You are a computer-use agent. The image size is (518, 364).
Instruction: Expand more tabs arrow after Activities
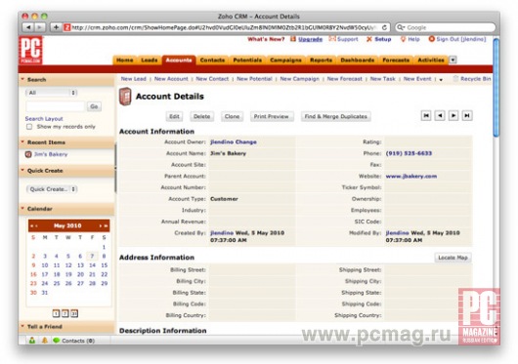click(x=453, y=60)
